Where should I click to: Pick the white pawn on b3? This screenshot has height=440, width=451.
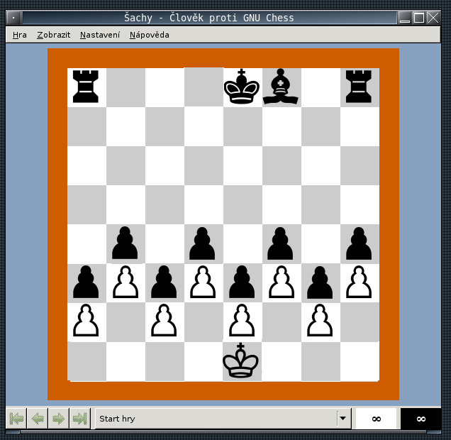pos(126,282)
